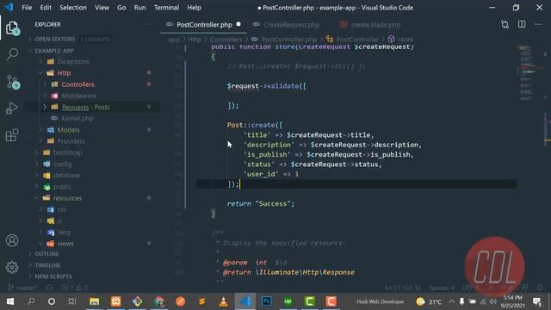Open the Manage gear icon
This screenshot has width=551, height=310.
tap(12, 268)
